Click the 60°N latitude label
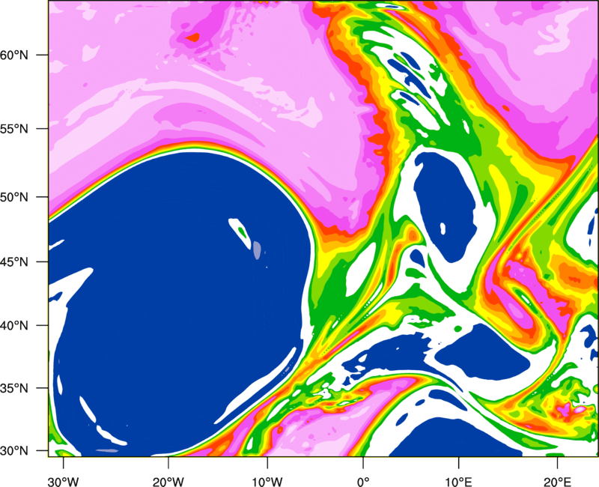Viewport: 599px width, 487px height. click(x=14, y=55)
